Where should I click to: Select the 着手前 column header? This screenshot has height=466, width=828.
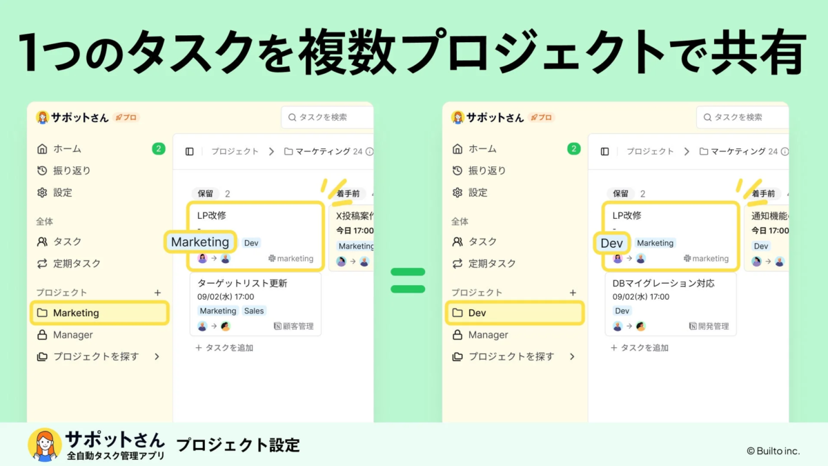click(x=349, y=194)
